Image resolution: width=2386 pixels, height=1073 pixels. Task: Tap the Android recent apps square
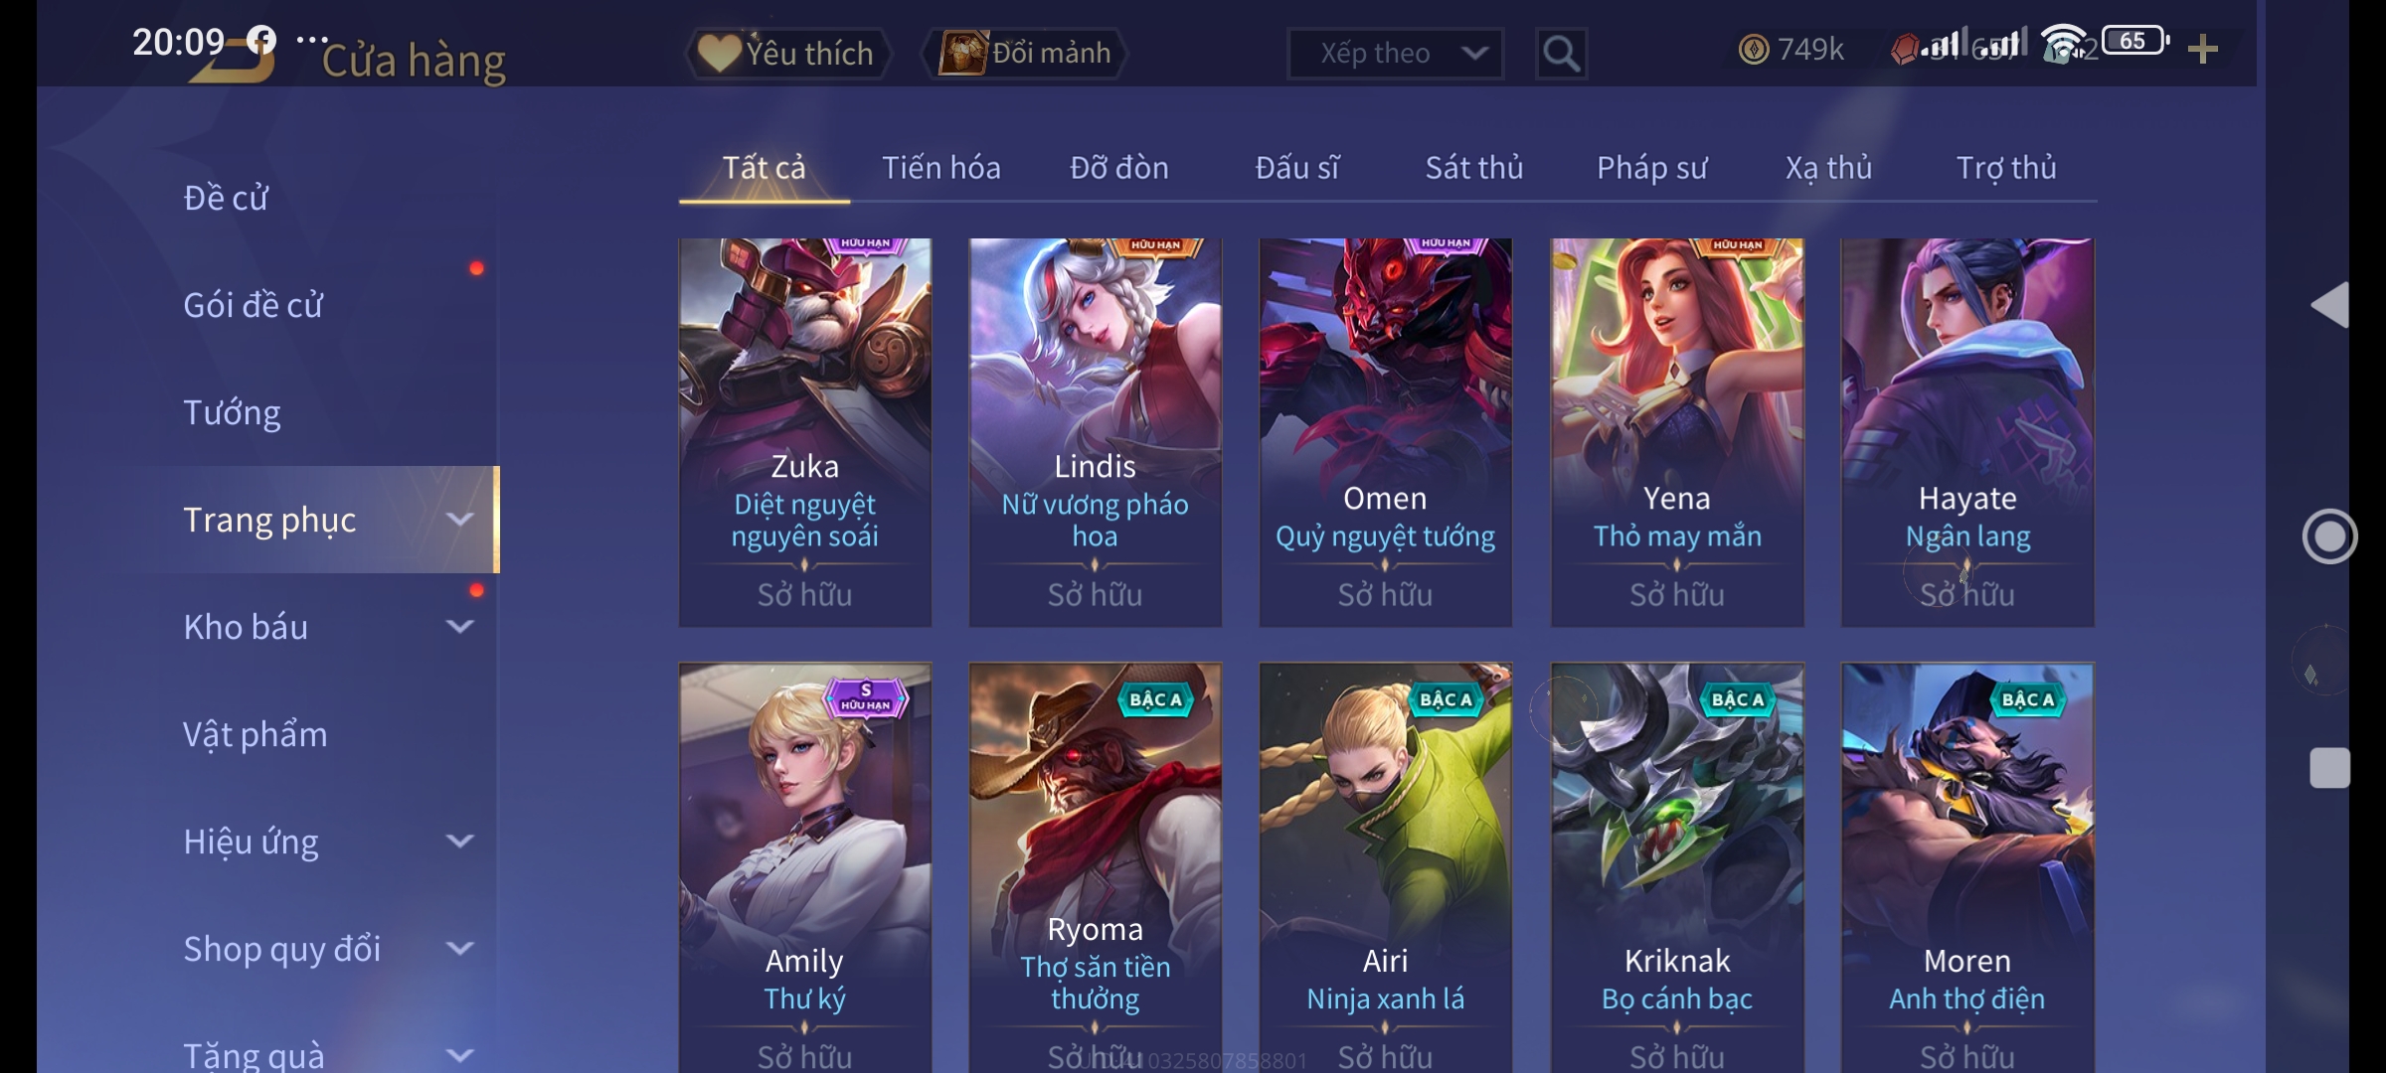click(2329, 768)
